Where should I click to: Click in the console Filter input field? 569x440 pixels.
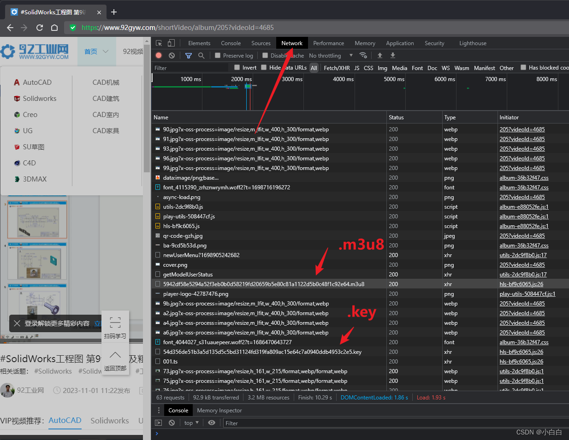(396, 423)
